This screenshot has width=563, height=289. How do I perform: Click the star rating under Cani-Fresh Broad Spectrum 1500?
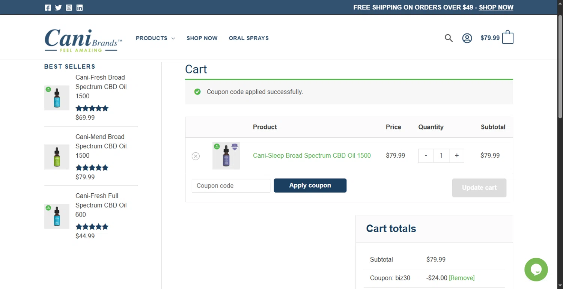[92, 108]
